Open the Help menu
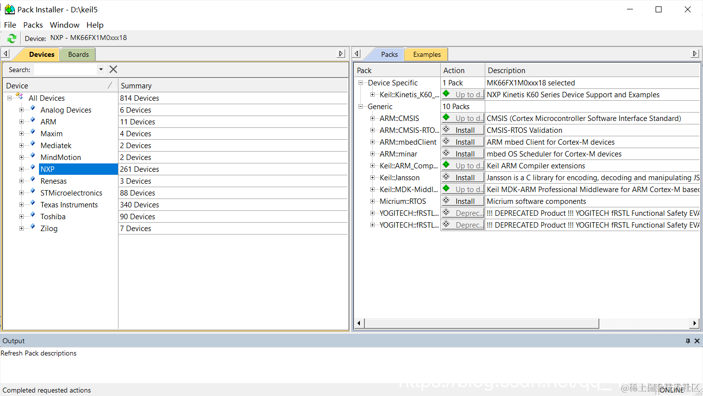The width and height of the screenshot is (703, 396). pos(95,25)
